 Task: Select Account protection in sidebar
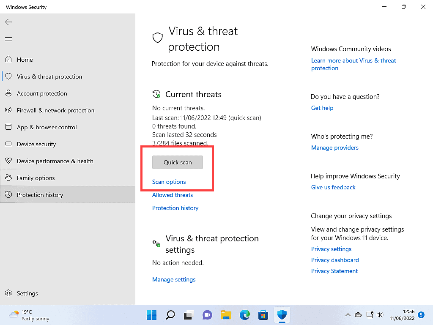coord(42,93)
